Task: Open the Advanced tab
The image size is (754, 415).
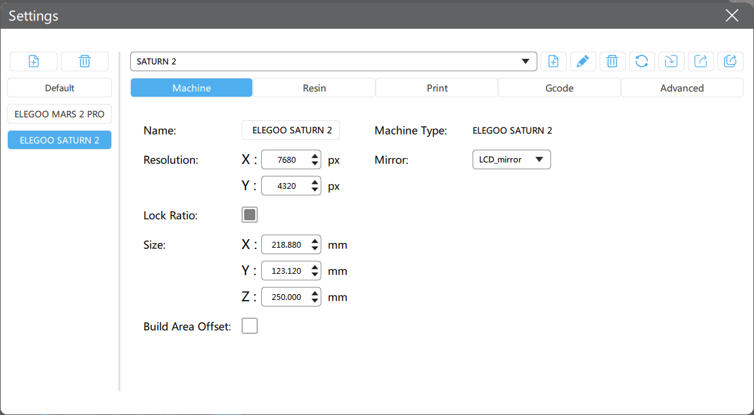Action: coord(682,88)
